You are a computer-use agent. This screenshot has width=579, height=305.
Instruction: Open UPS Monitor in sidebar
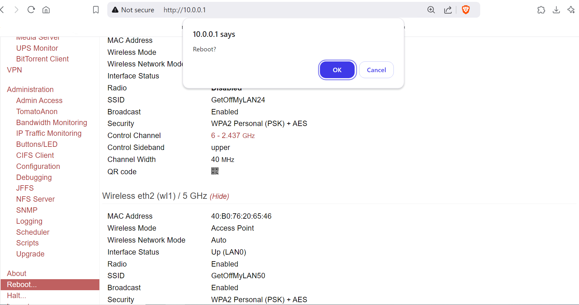click(x=37, y=48)
